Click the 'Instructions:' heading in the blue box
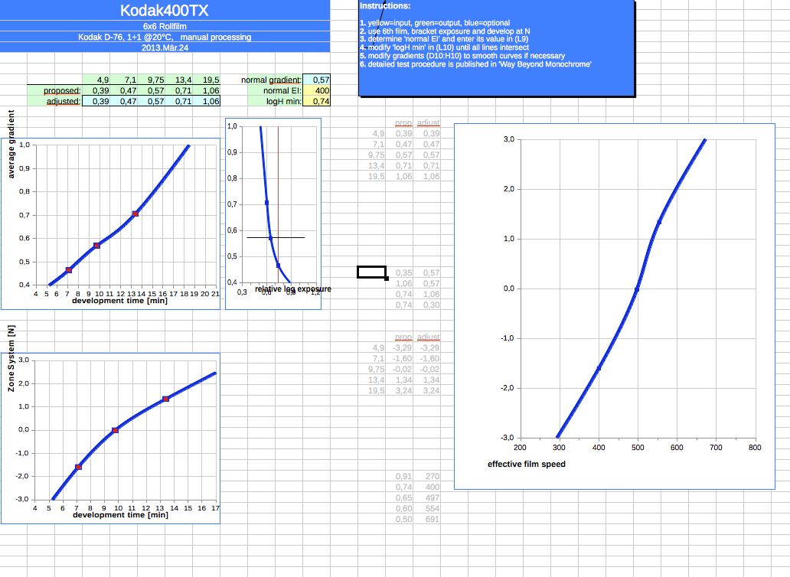Screen dimensions: 790x577 [x=385, y=6]
